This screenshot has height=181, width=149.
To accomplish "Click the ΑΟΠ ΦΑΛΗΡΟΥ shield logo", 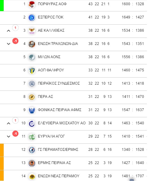I will [x=32, y=70].
